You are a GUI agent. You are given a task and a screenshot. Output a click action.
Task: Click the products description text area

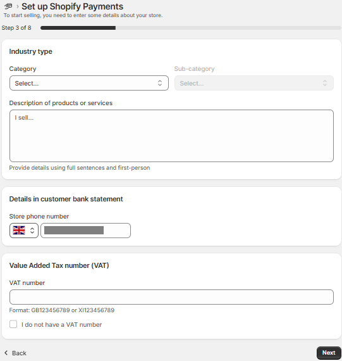point(171,136)
